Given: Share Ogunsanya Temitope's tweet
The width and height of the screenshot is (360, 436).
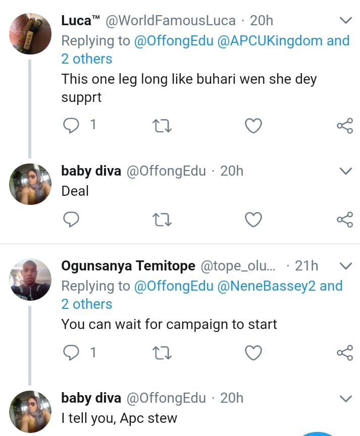Looking at the screenshot, I should tap(344, 353).
